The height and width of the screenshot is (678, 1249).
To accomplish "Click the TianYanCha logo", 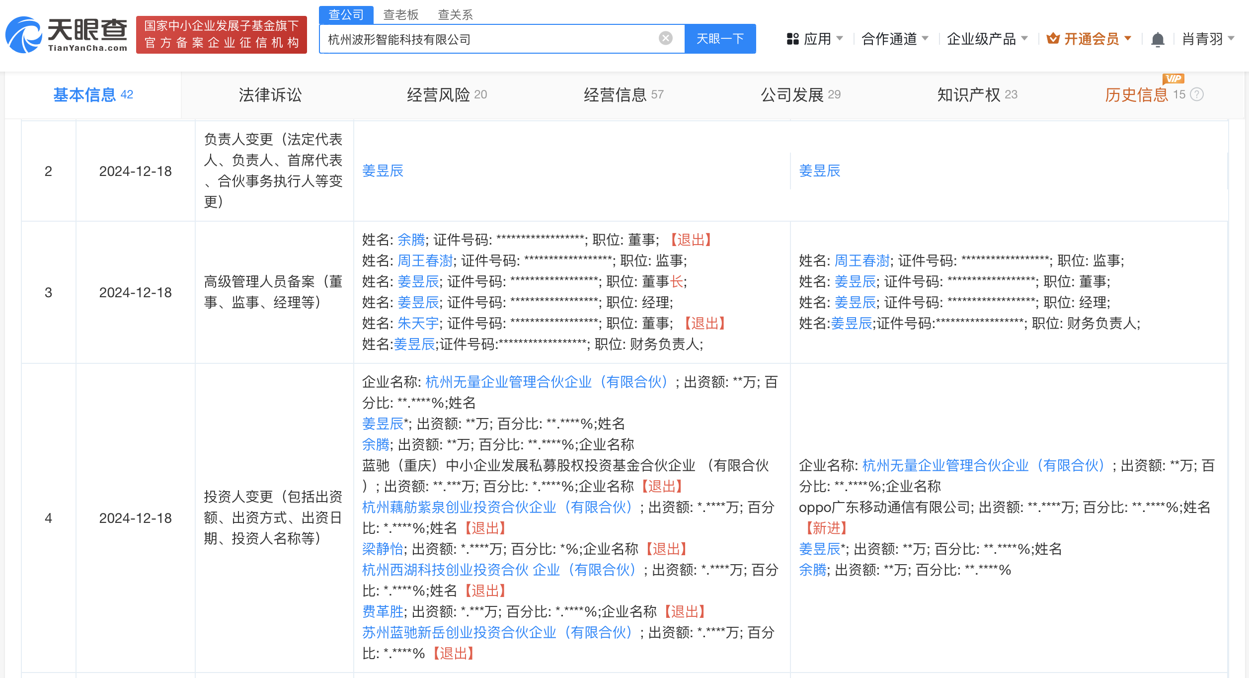I will 66,35.
